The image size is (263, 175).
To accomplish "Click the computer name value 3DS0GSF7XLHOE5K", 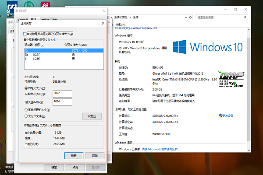I will 165,115.
